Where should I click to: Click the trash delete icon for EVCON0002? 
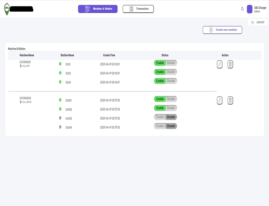(x=230, y=100)
